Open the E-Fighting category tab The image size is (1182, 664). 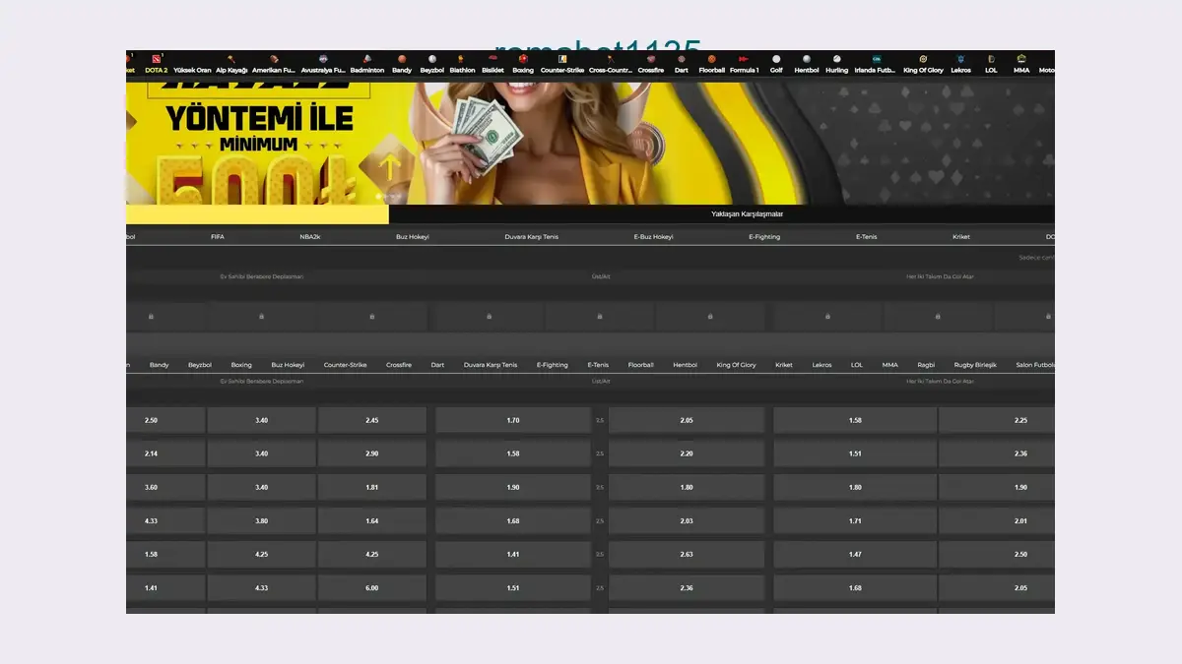(x=763, y=237)
